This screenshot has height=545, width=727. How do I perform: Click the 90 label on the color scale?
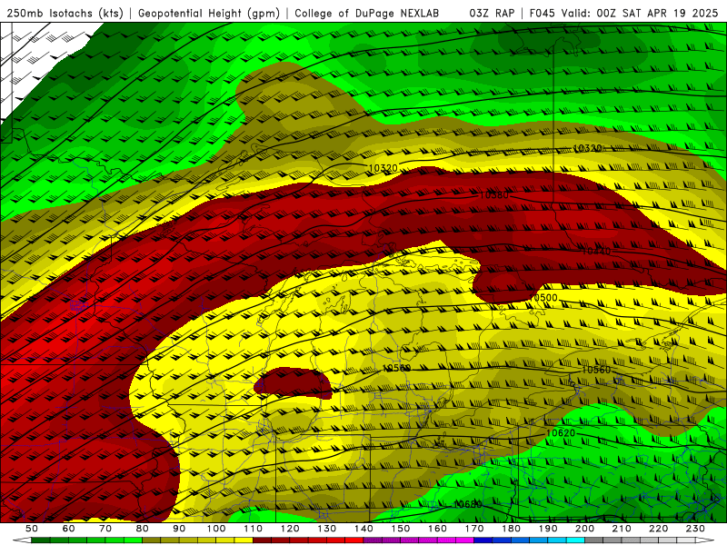[179, 529]
